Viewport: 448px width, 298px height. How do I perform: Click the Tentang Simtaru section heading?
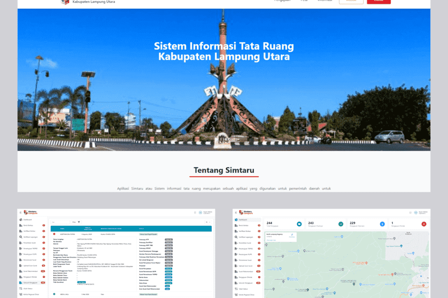point(224,170)
